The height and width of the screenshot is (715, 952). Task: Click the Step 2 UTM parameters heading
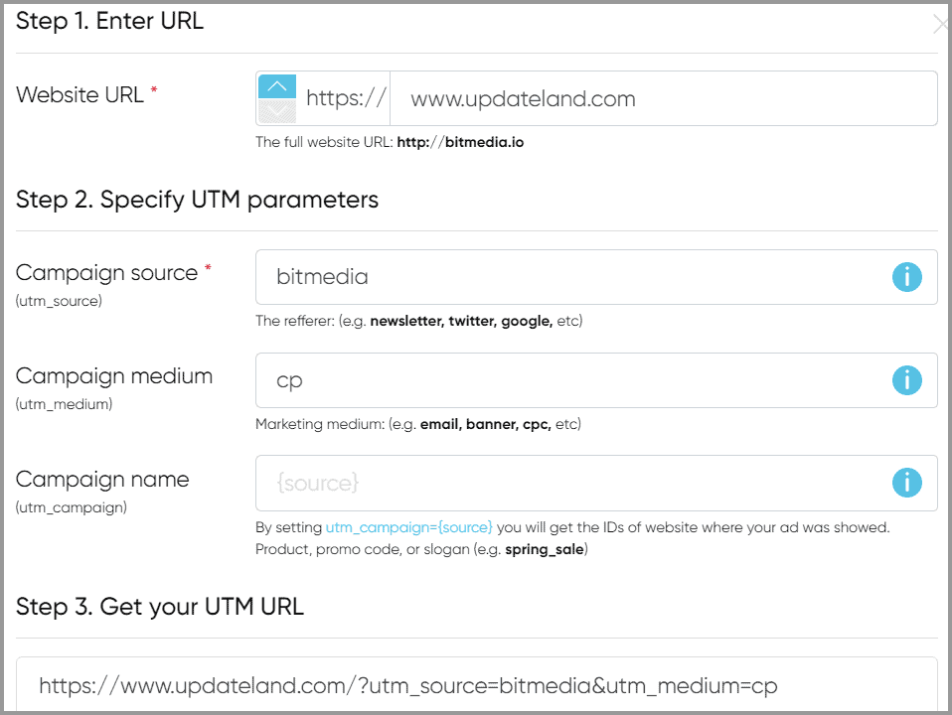197,200
